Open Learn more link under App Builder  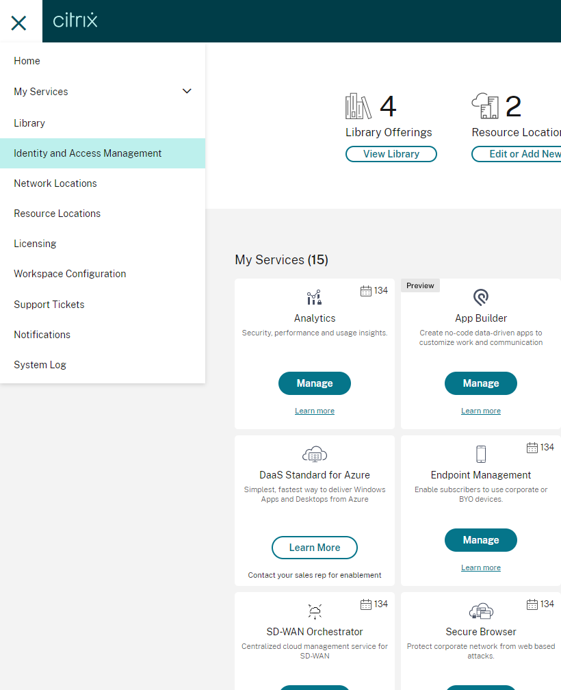click(x=481, y=411)
